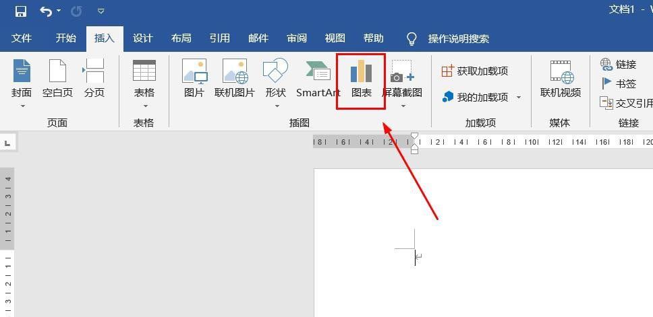
Task: Insert a SmartArt graphic
Action: click(x=318, y=79)
